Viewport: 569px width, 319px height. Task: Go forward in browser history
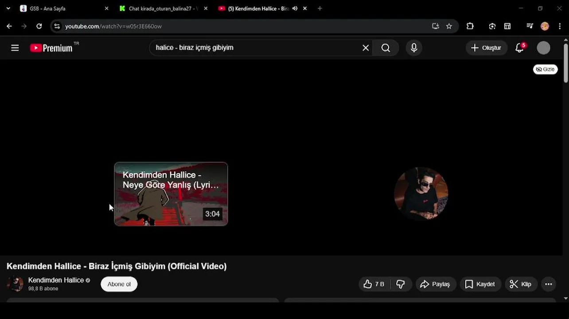(x=24, y=26)
